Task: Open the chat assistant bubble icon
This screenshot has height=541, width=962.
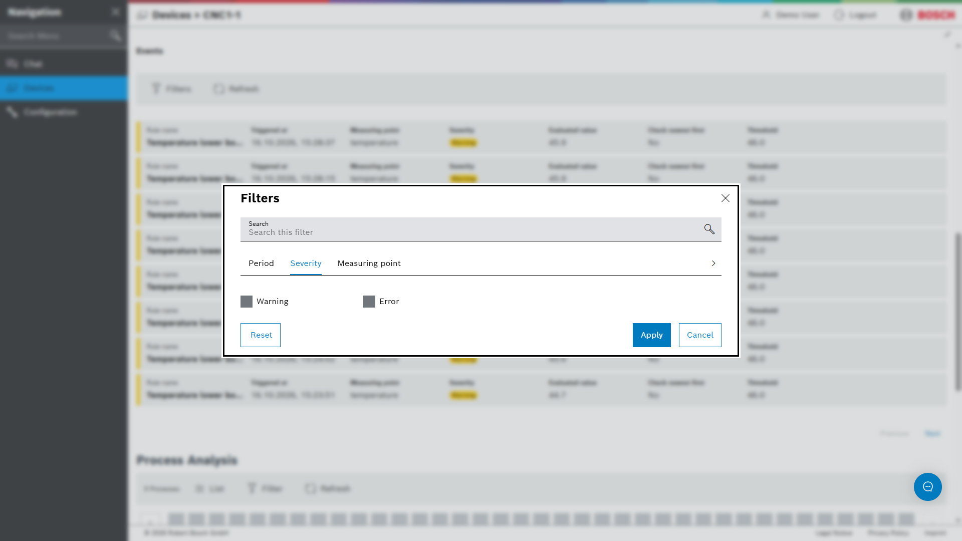Action: (928, 487)
